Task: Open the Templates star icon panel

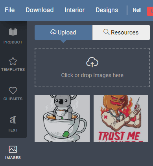Action: pyautogui.click(x=13, y=61)
